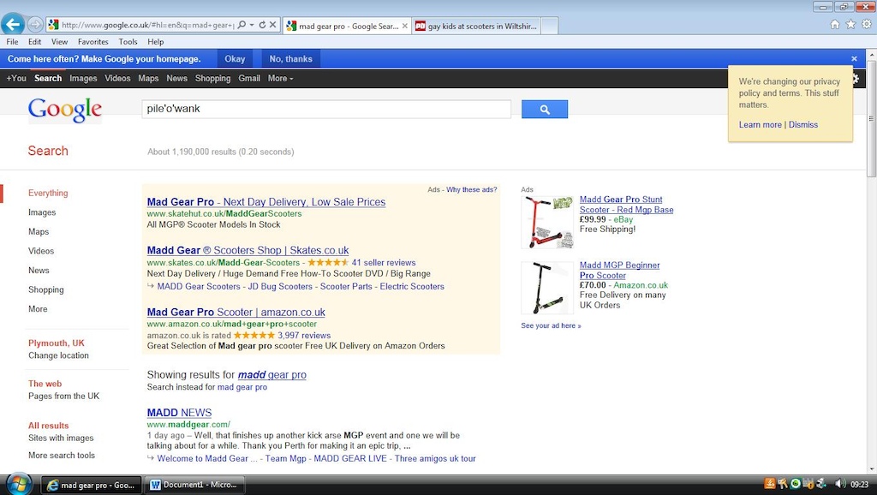Click the vertical scrollbar thumb
The width and height of the screenshot is (877, 495).
[871, 117]
